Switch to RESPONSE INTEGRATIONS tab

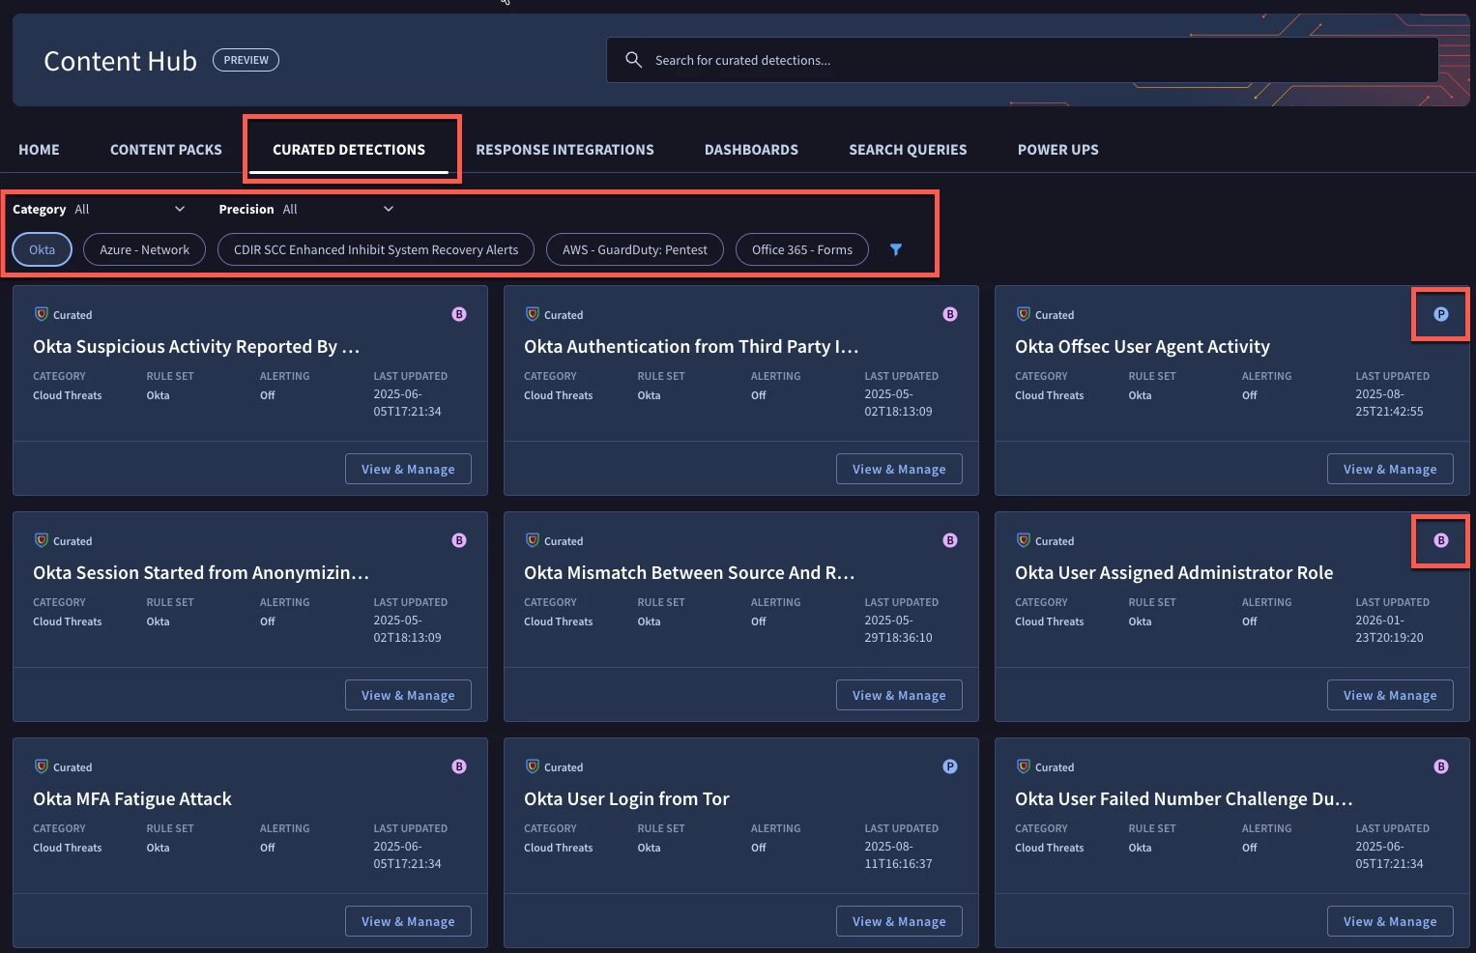point(564,150)
